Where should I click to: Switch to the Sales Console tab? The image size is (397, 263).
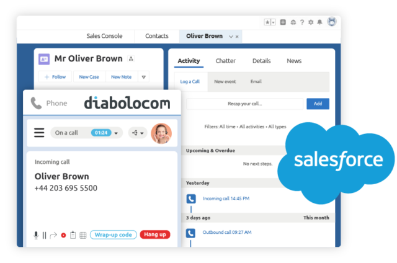(x=104, y=36)
